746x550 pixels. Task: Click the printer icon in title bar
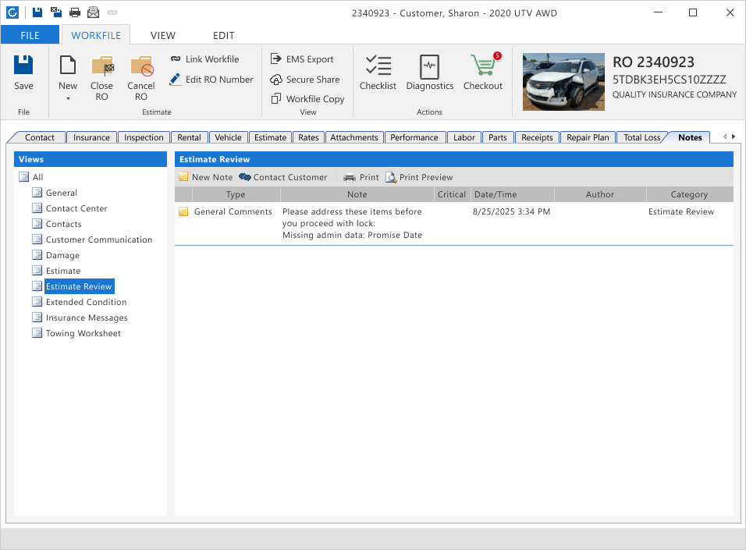tap(75, 12)
